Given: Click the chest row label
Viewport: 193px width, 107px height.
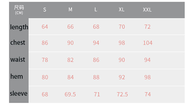Looking at the screenshot, I should (x=17, y=42).
